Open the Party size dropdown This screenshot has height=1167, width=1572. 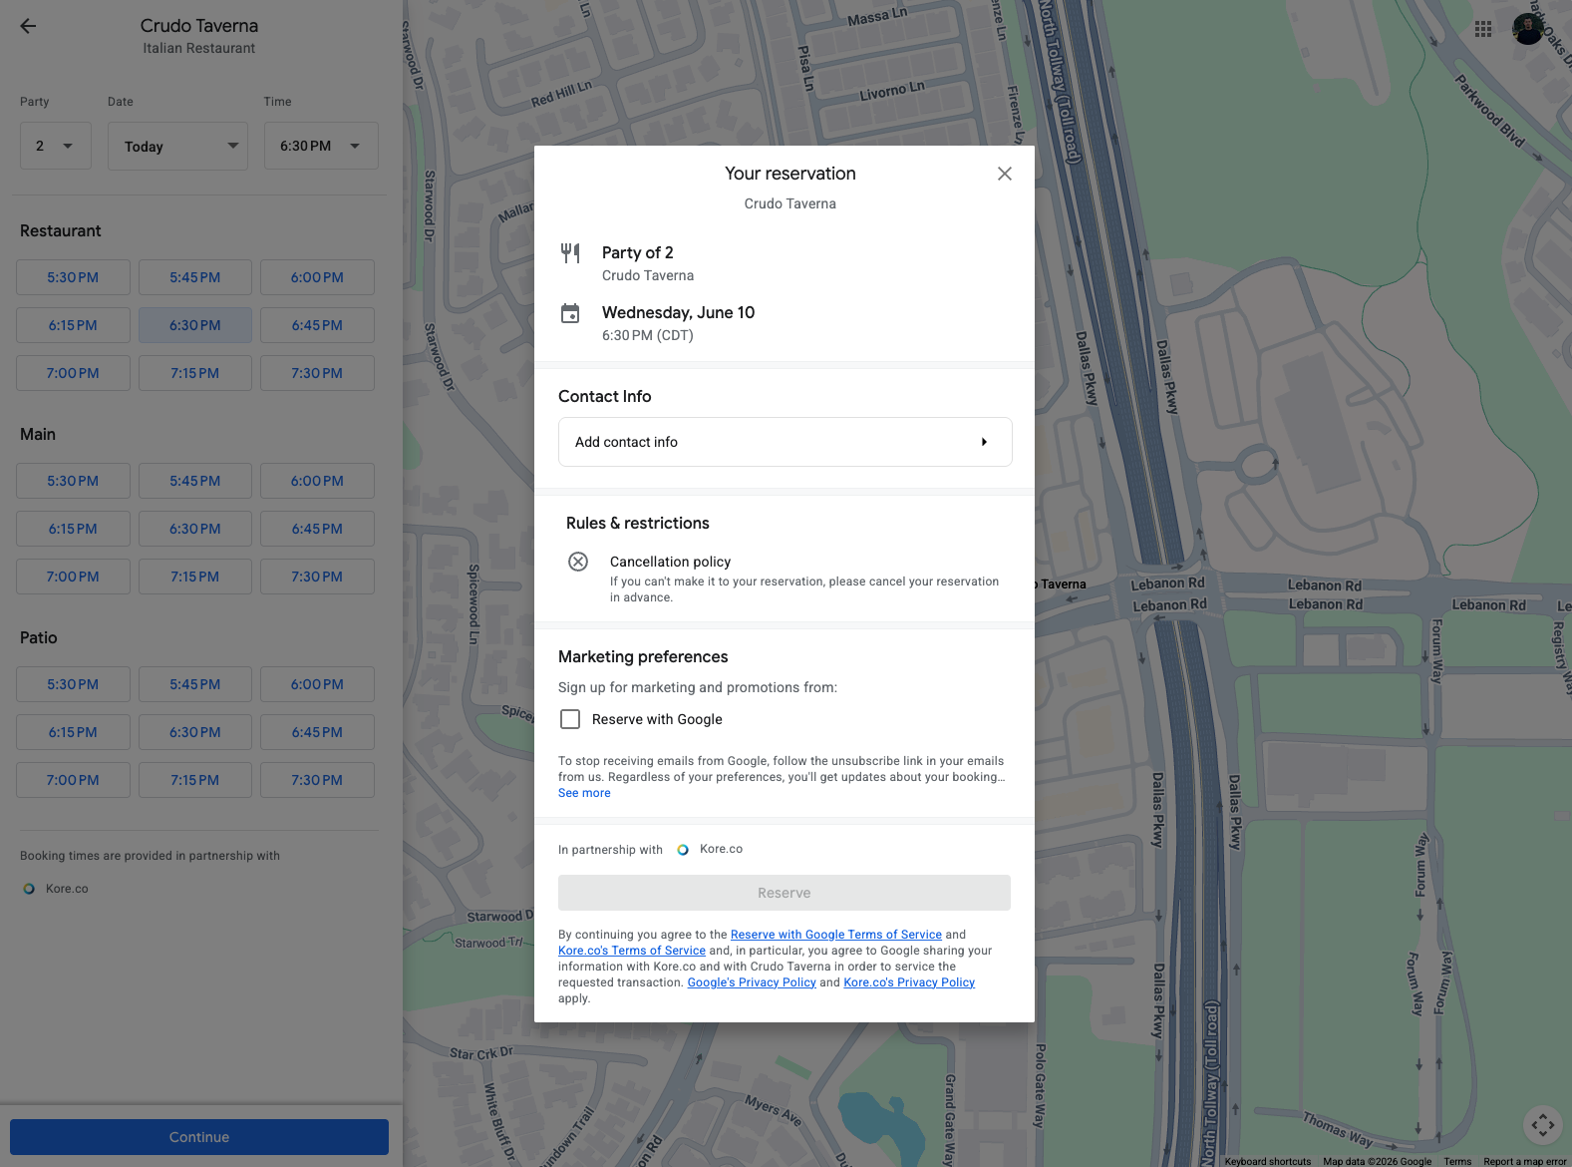56,146
